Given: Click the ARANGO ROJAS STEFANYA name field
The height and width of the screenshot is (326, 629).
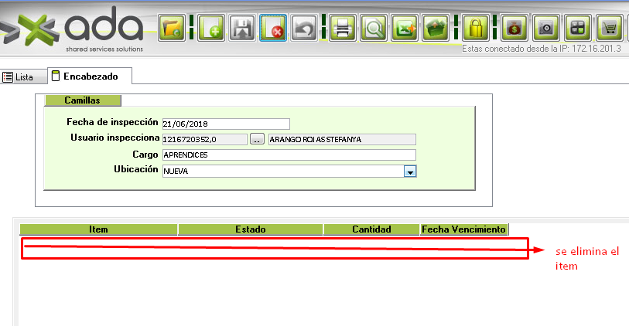Looking at the screenshot, I should [x=342, y=139].
